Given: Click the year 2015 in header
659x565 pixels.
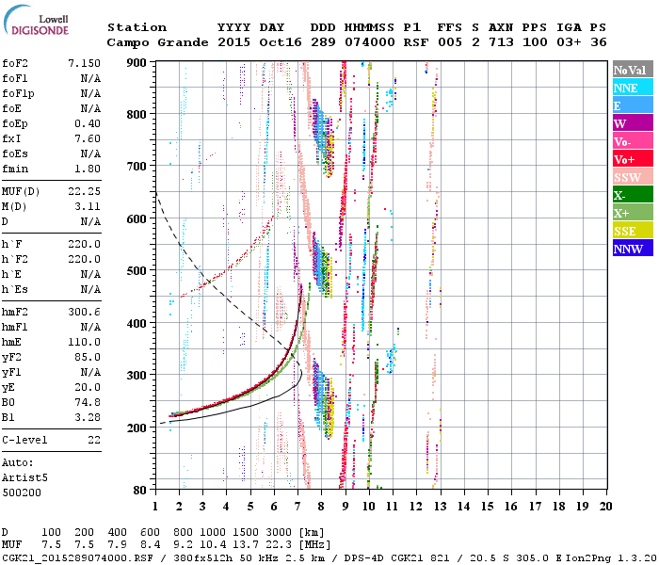Looking at the screenshot, I should [x=233, y=42].
